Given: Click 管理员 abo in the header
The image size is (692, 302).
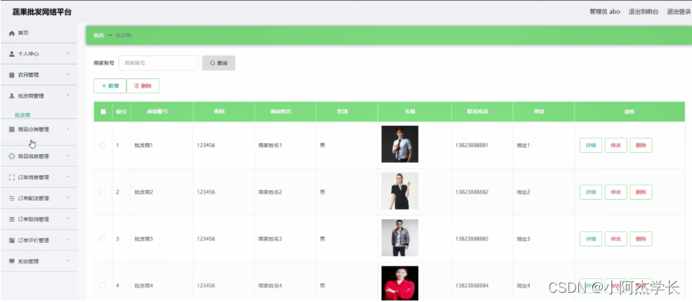Looking at the screenshot, I should [x=604, y=12].
